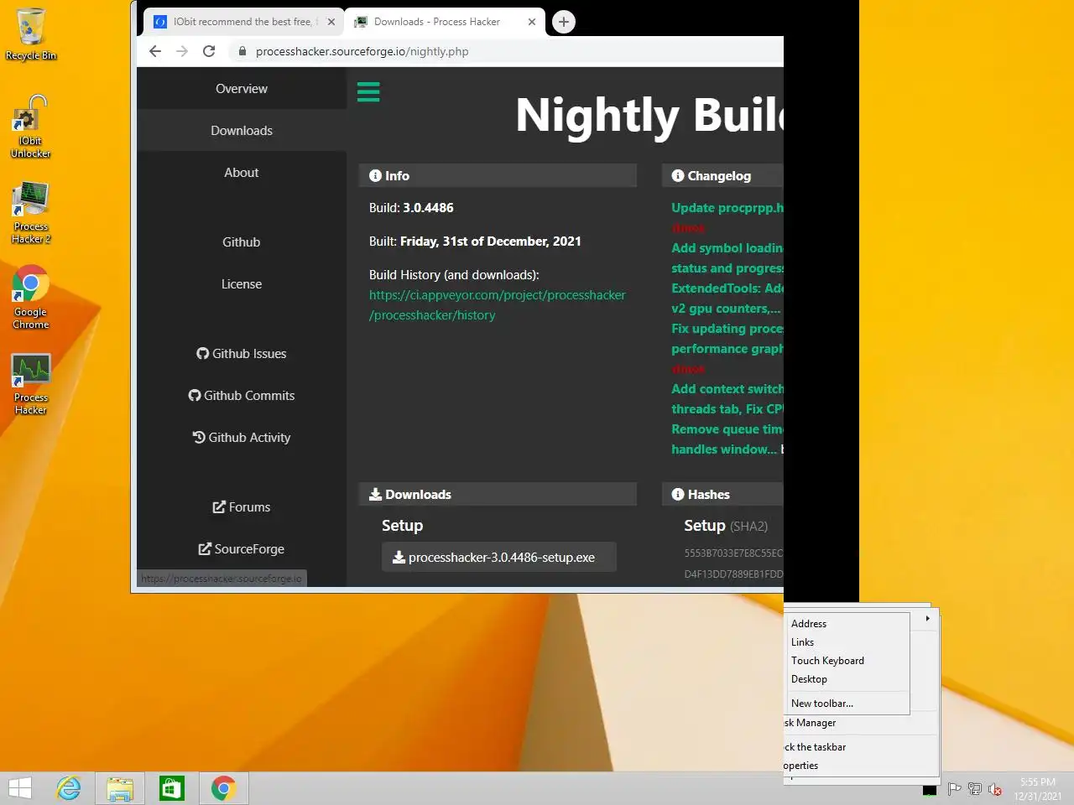Viewport: 1074px width, 805px height.
Task: Go back in the Chrome browser
Action: 155,51
